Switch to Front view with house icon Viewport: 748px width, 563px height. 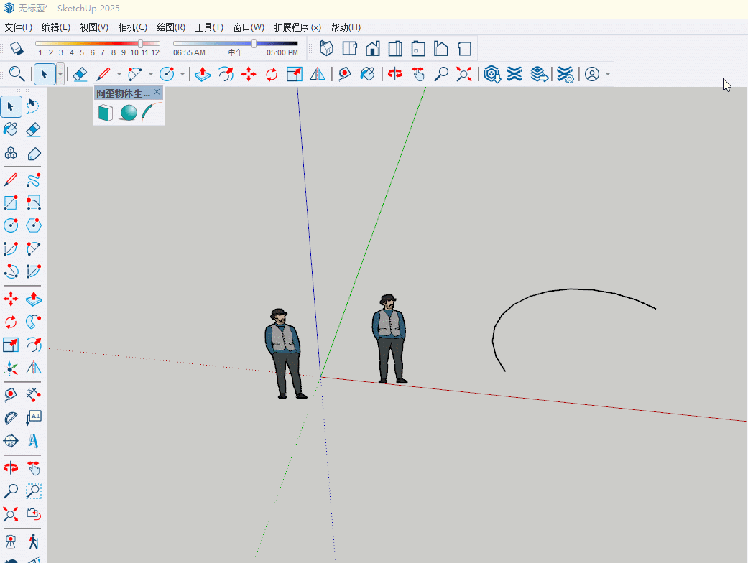(372, 49)
